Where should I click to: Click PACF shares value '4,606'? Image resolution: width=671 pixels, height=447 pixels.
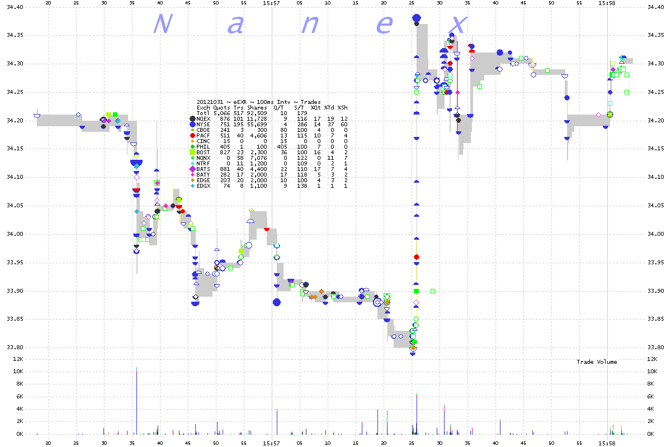(258, 136)
